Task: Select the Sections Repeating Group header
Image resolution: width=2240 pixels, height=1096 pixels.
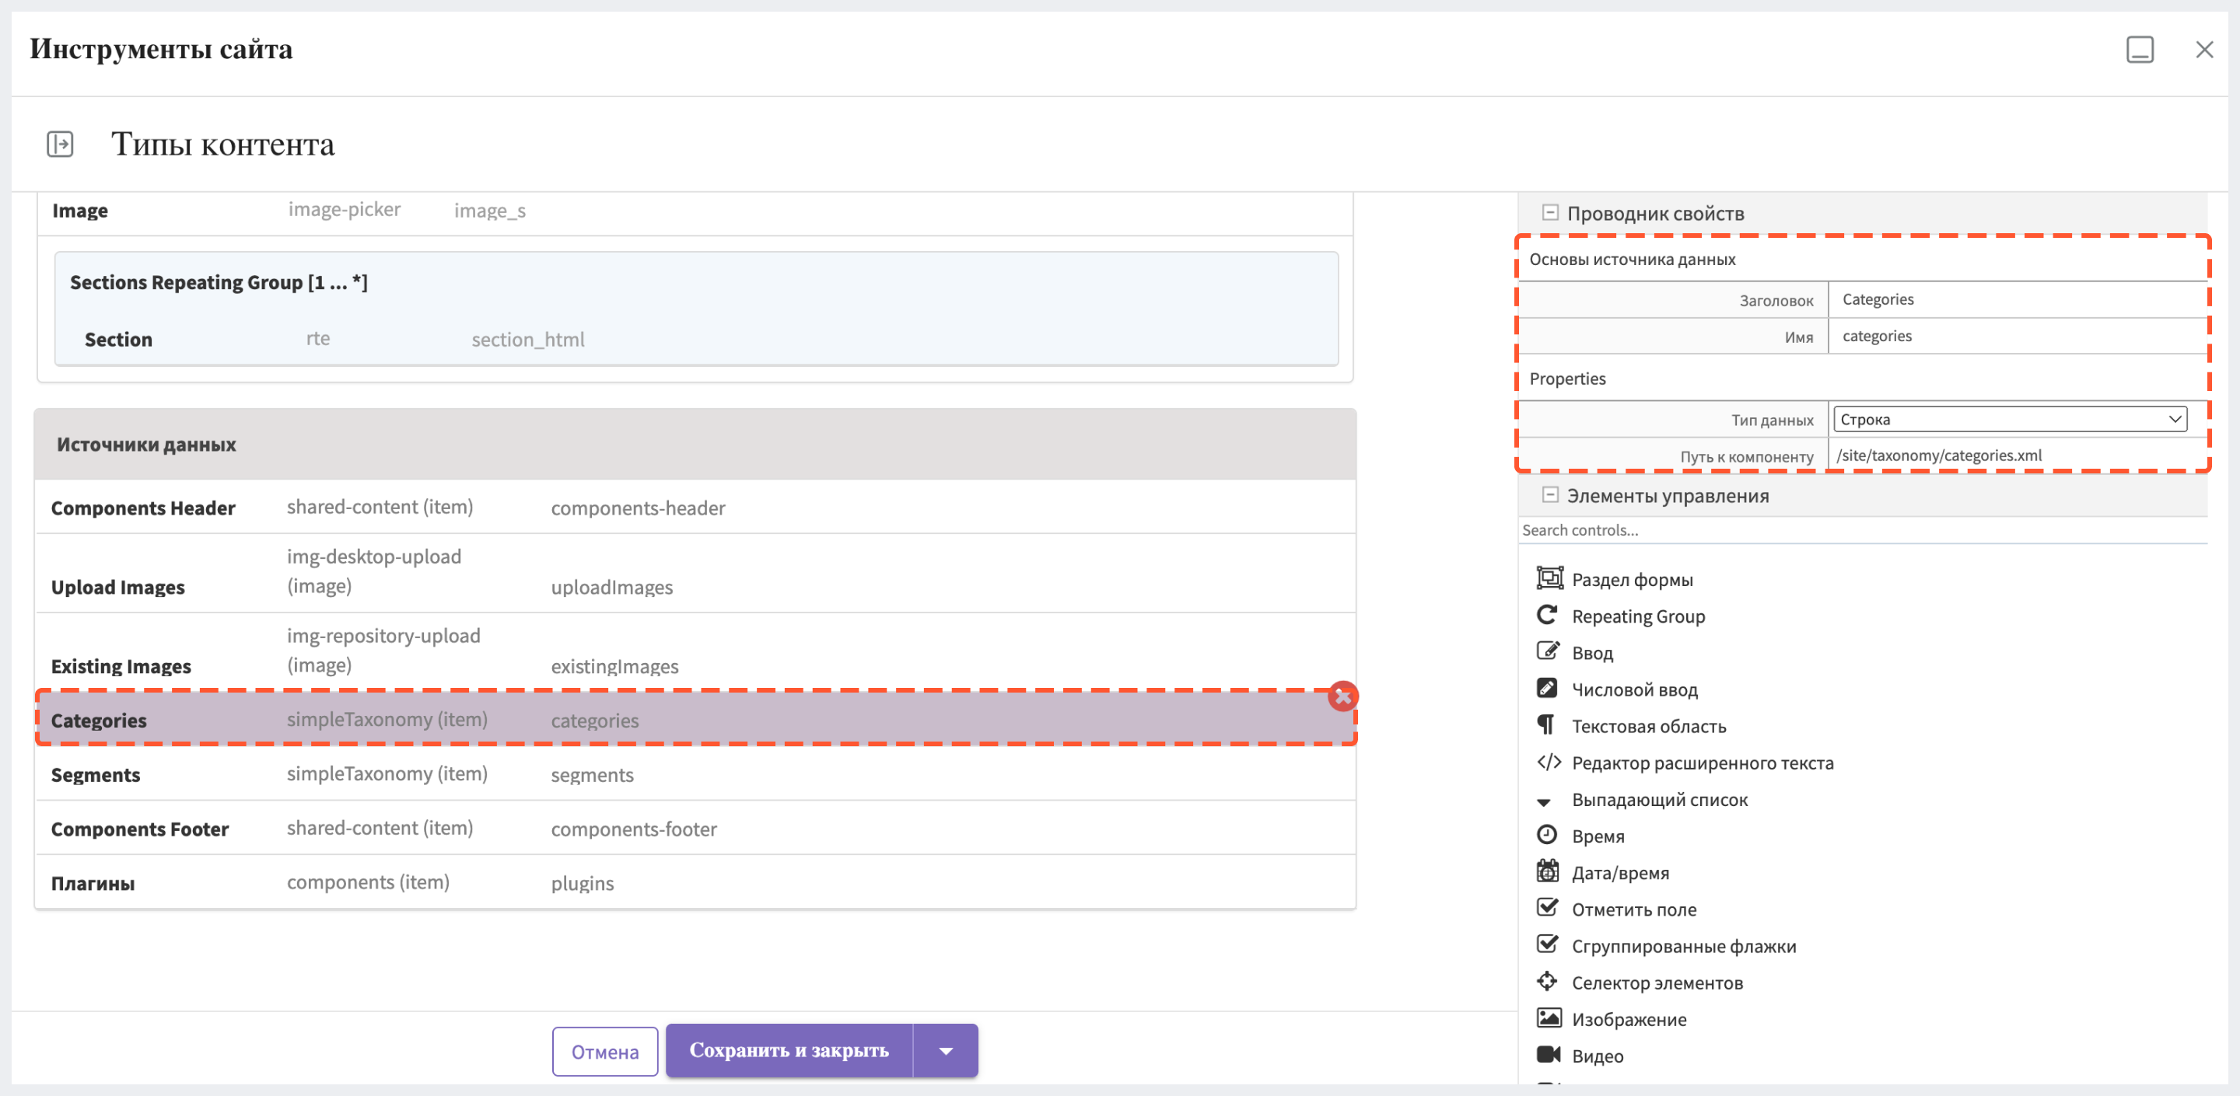Action: [219, 282]
